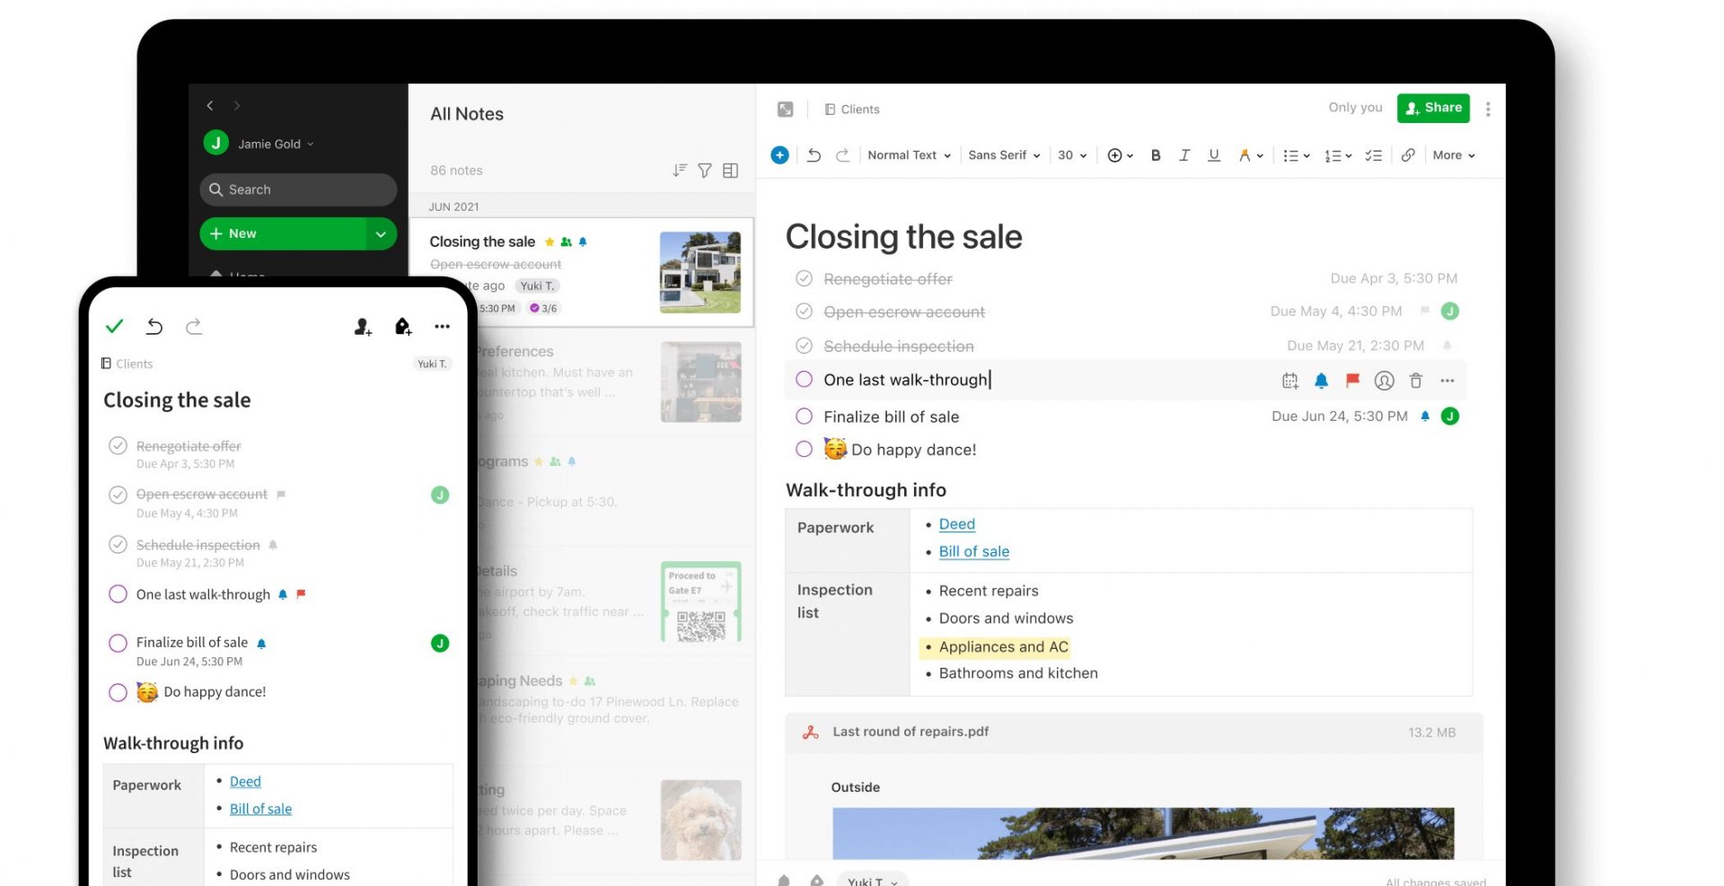Viewport: 1724px width, 886px height.
Task: Flag the One last walk-through task
Action: coord(1352,381)
